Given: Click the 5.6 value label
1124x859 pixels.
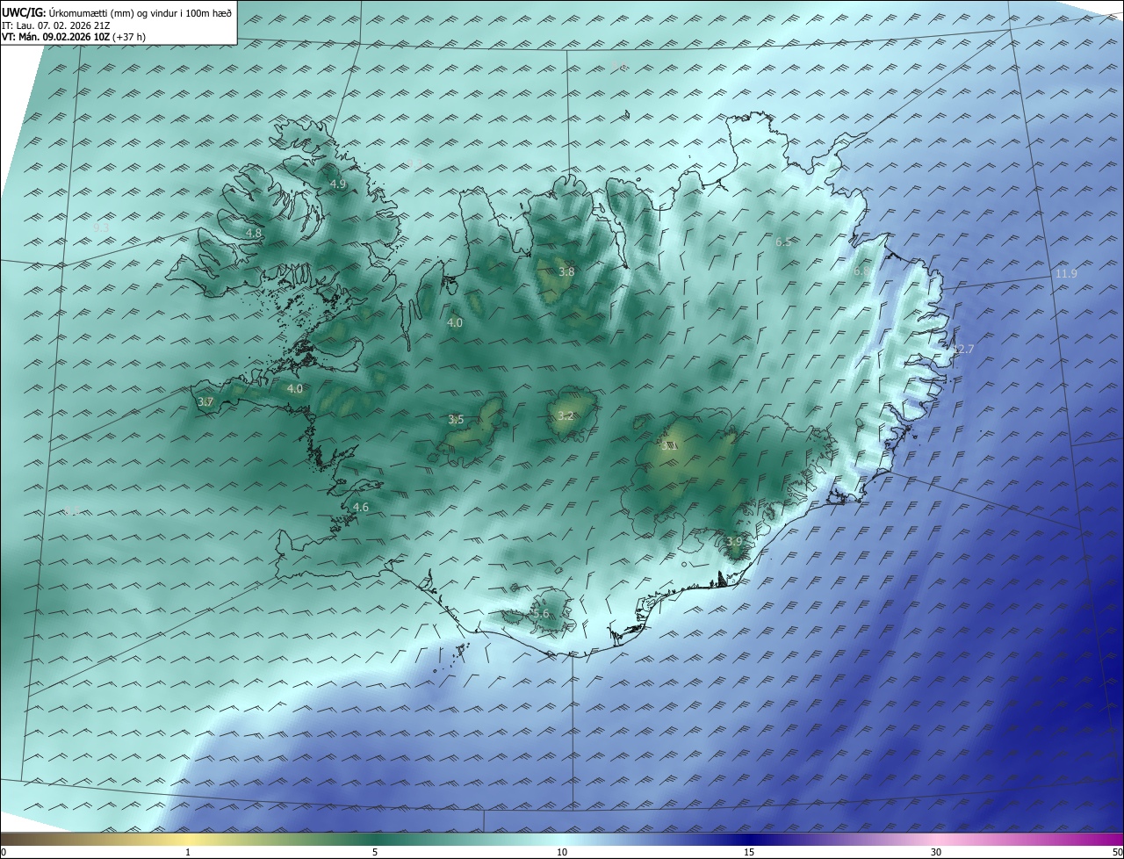Looking at the screenshot, I should (x=541, y=613).
